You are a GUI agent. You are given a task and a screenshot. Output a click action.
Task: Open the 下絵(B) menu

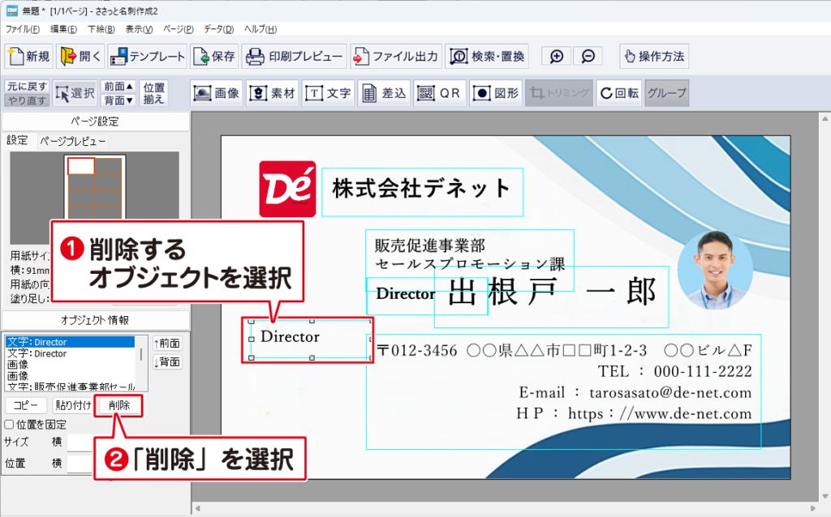[x=101, y=29]
